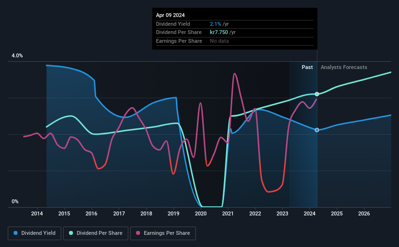Click the 2023 x-axis label
Viewport: 399px width, 247px height.
pos(282,213)
